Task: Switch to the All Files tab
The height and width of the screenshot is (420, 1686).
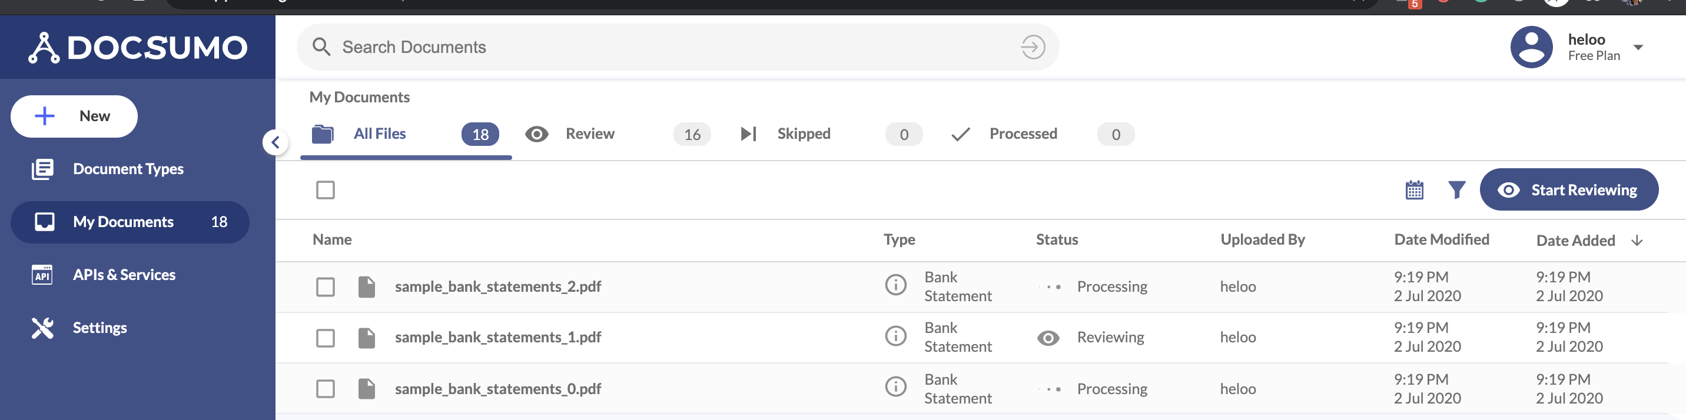Action: pos(406,134)
